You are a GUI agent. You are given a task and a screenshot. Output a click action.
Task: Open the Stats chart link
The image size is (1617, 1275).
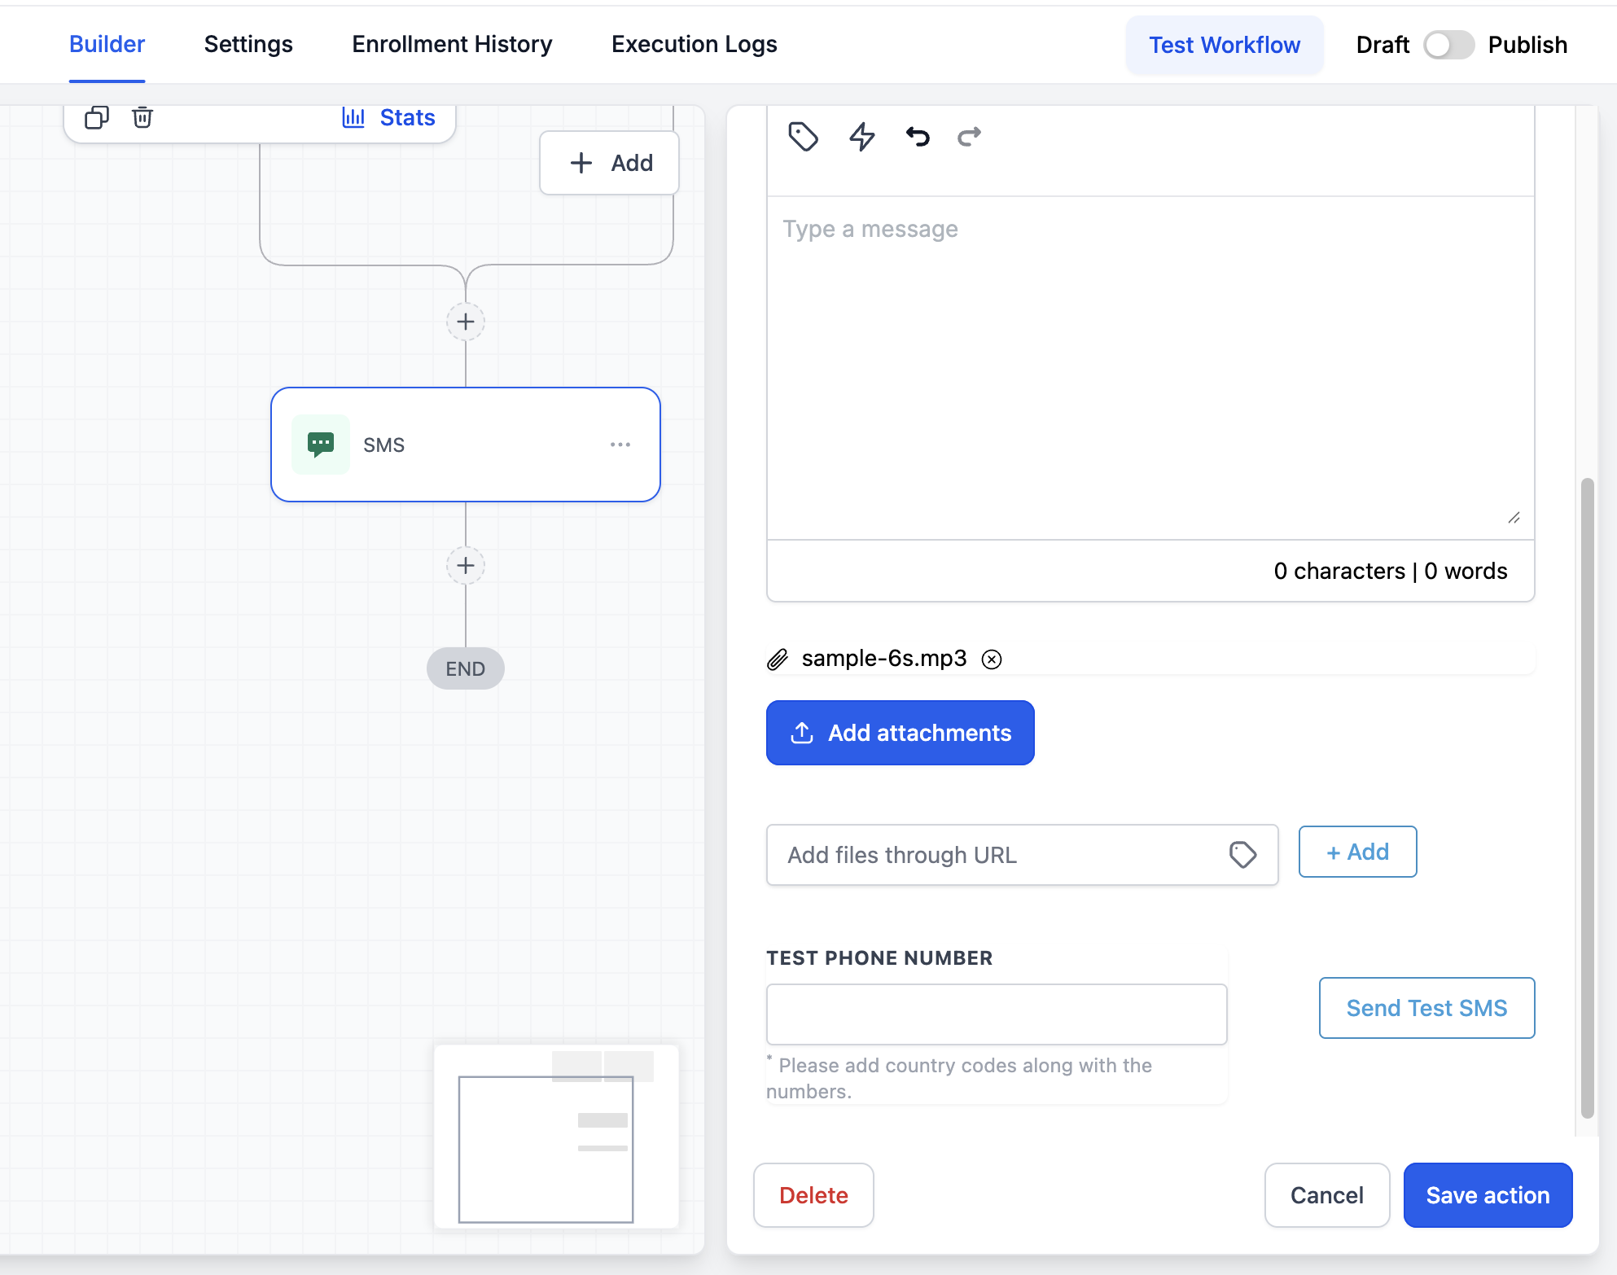click(388, 118)
